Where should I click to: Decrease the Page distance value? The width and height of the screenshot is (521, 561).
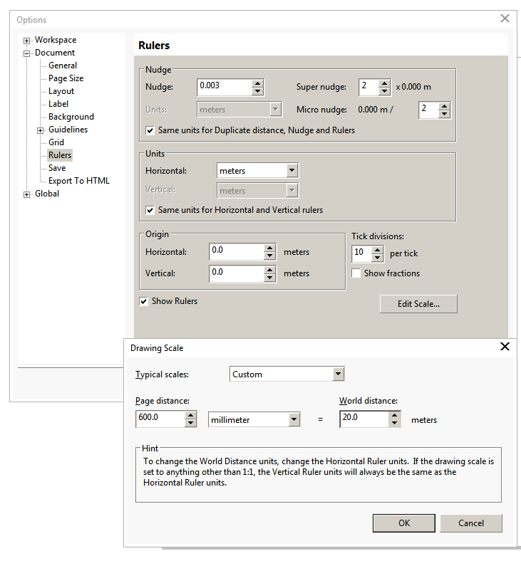190,424
